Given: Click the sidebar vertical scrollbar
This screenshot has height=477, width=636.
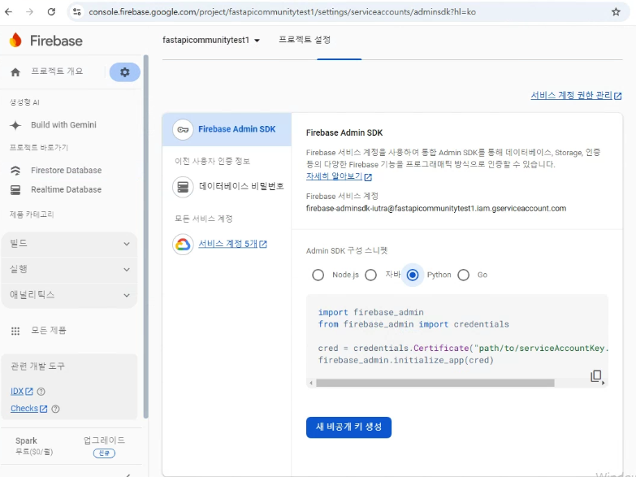Looking at the screenshot, I should 146,236.
